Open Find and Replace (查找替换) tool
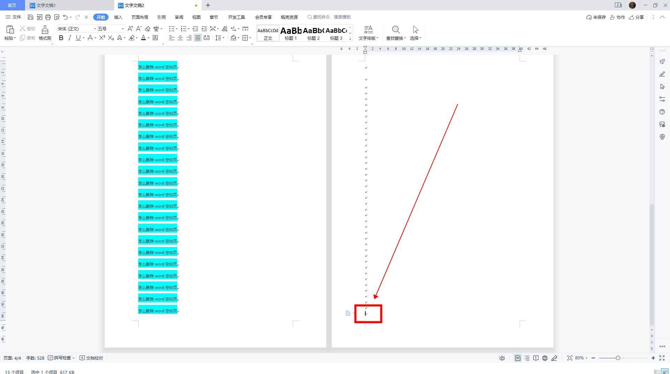Viewport: 670px width, 374px height. coord(396,33)
